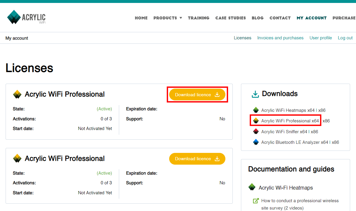
Task: Click the Acrylic Wi-Fi Heatmaps documentation title
Action: 286,188
